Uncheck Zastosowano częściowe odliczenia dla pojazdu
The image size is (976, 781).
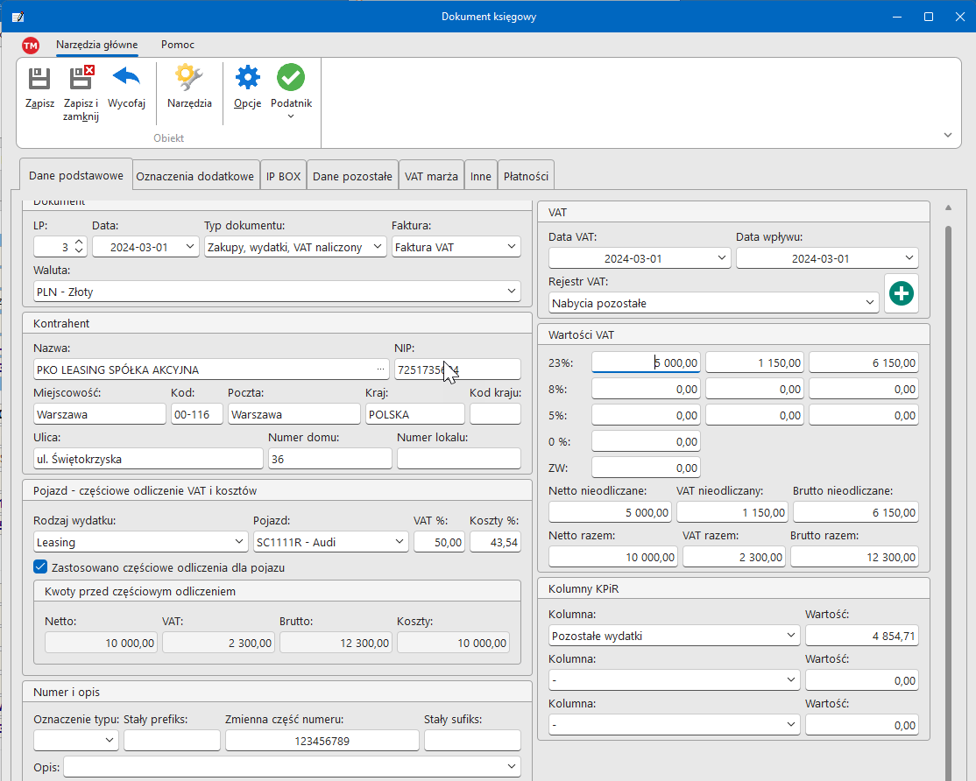coord(40,567)
